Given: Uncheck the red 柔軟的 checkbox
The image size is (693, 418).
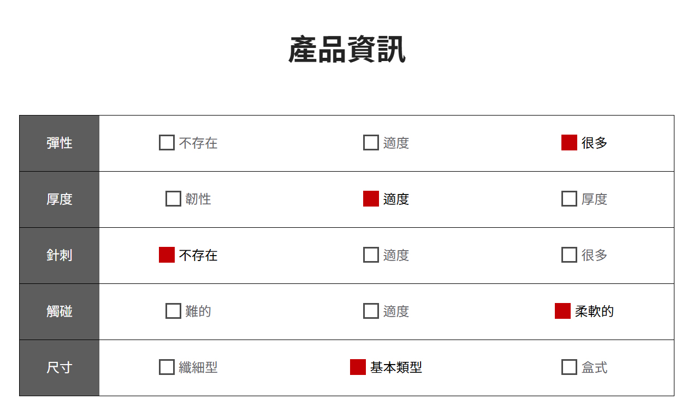Looking at the screenshot, I should 562,311.
